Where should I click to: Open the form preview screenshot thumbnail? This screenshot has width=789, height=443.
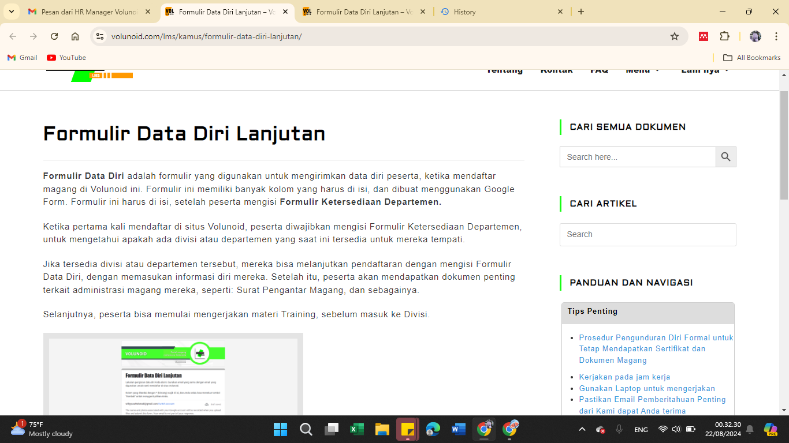coord(173,374)
